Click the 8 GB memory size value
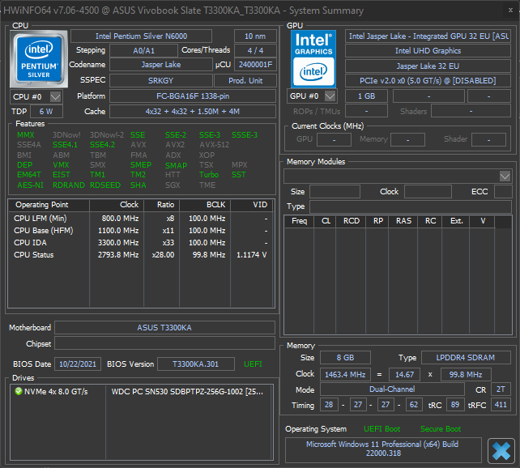Image resolution: width=520 pixels, height=468 pixels. 345,357
